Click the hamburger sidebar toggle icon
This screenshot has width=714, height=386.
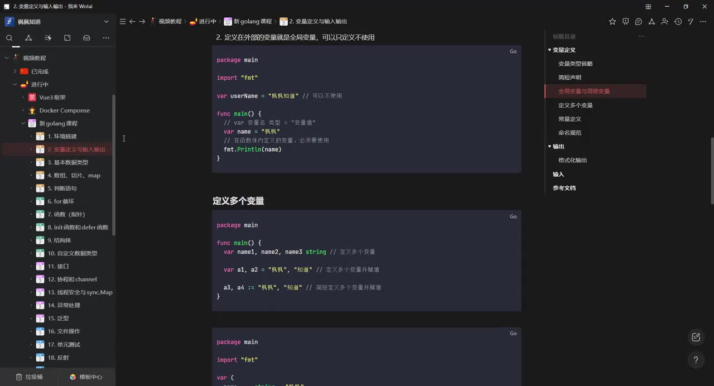click(123, 21)
